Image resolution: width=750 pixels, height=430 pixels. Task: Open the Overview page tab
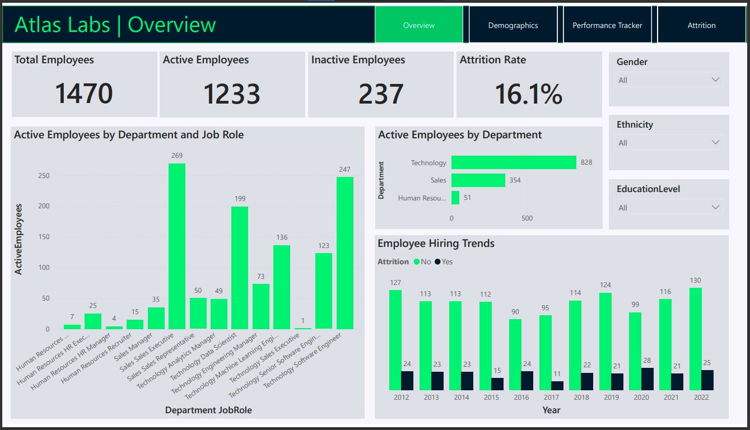coord(419,25)
